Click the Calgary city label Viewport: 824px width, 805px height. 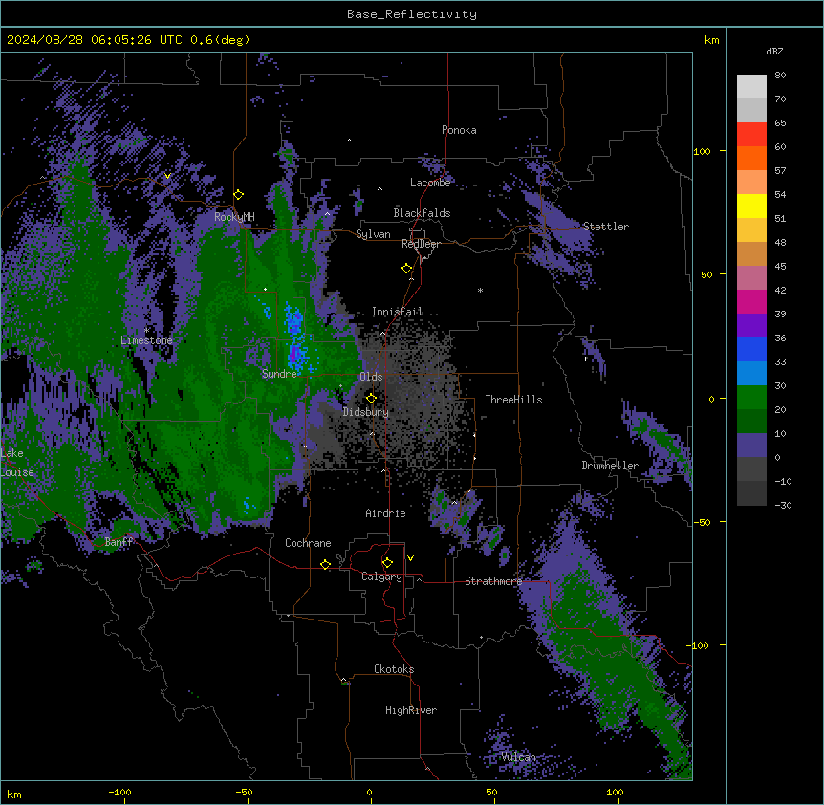click(381, 577)
